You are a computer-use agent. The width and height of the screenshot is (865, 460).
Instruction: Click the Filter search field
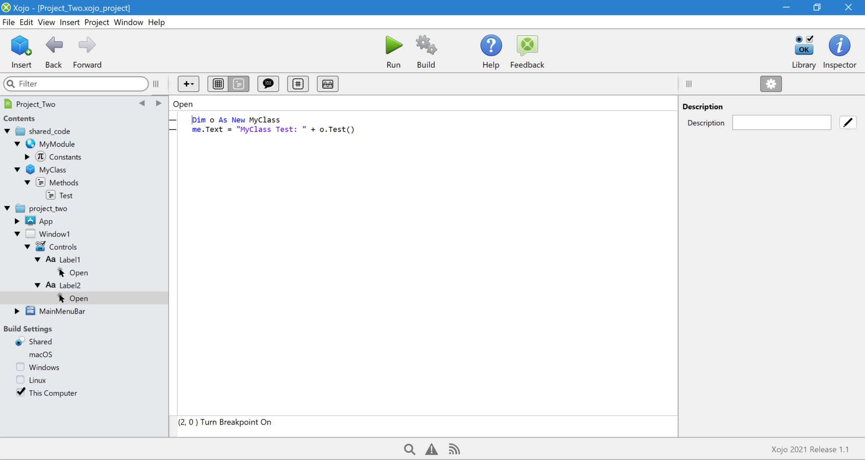(x=76, y=84)
